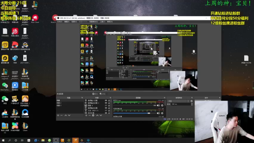Viewport: 254px width, 143px height.
Task: Select first scene 场景 in scenes list
Action: coord(70,100)
